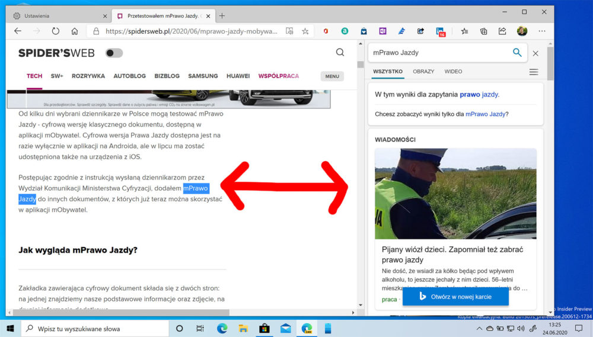The width and height of the screenshot is (593, 337).
Task: Share this page via Share icon
Action: tap(502, 31)
